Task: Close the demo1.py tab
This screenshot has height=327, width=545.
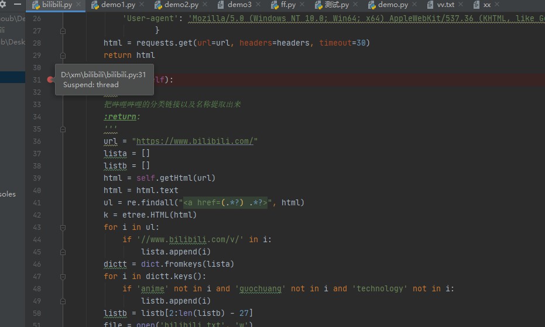Action: click(x=142, y=4)
